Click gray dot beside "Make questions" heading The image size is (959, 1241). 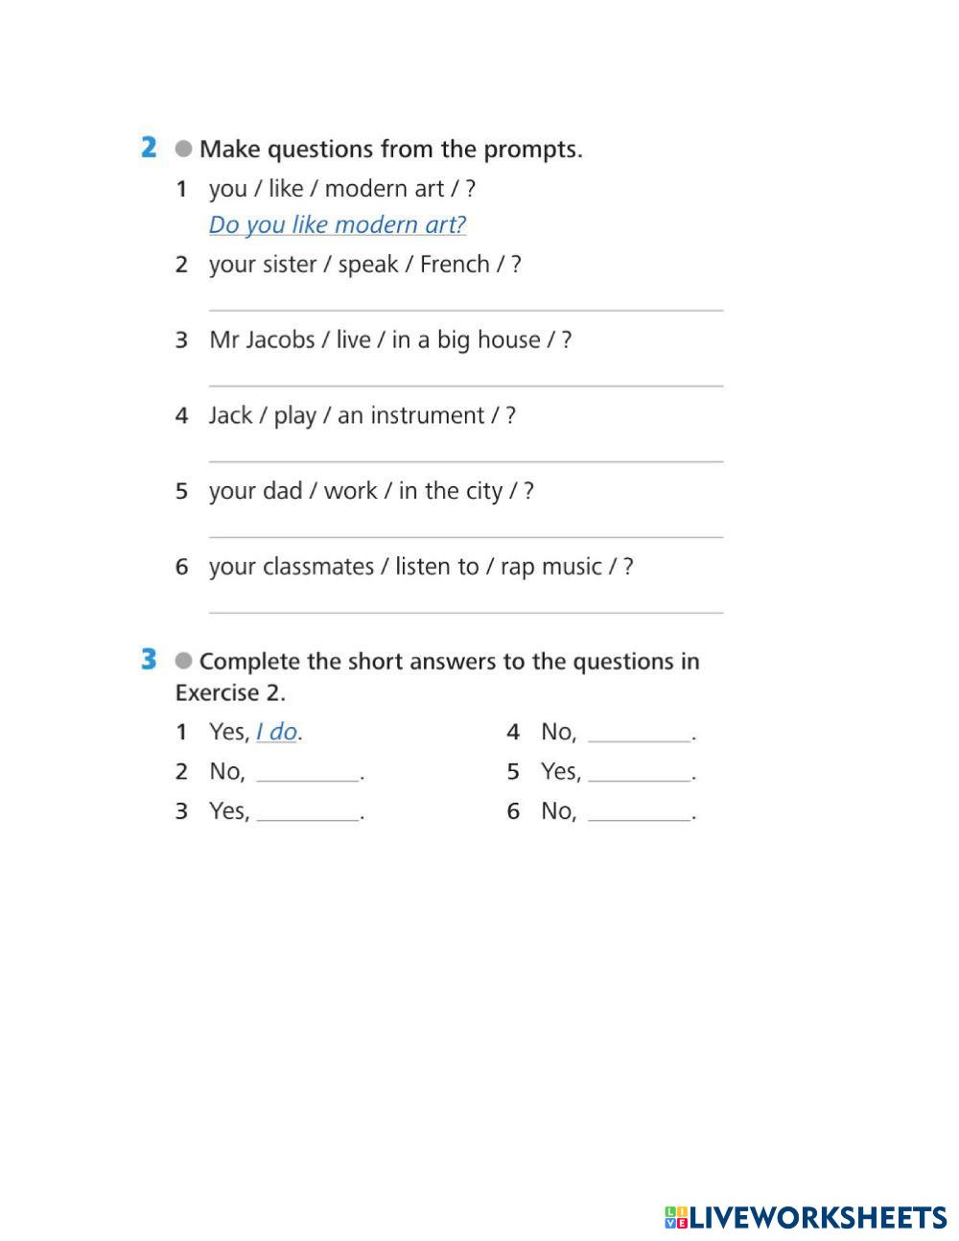coord(183,149)
